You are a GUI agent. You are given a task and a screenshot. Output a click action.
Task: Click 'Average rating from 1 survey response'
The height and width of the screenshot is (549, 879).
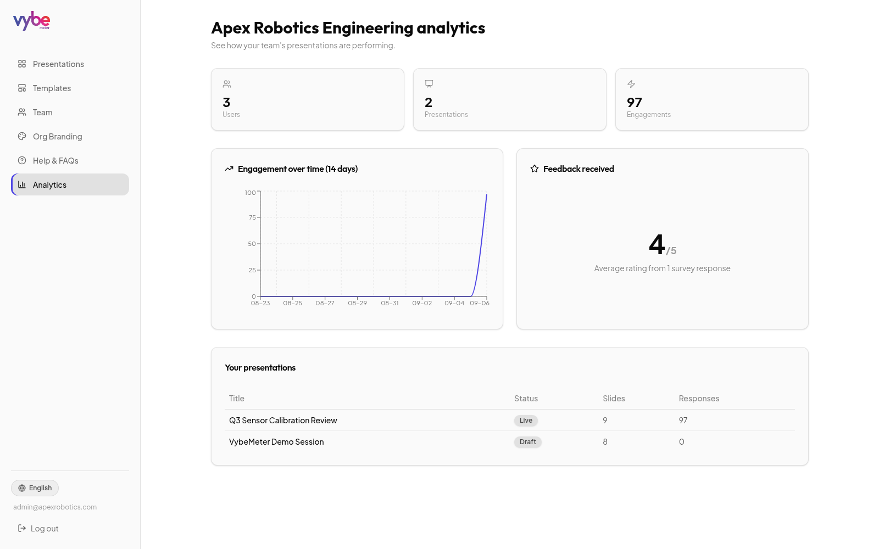pyautogui.click(x=662, y=268)
